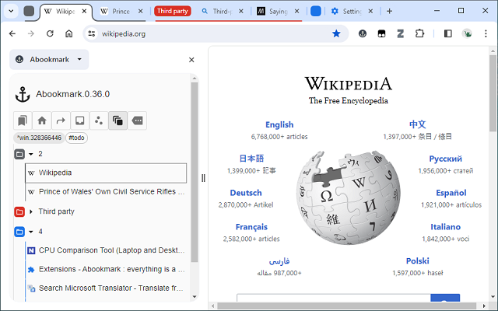Viewport: 498px width, 311px height.
Task: Open Español Wikipedia link
Action: 451,193
